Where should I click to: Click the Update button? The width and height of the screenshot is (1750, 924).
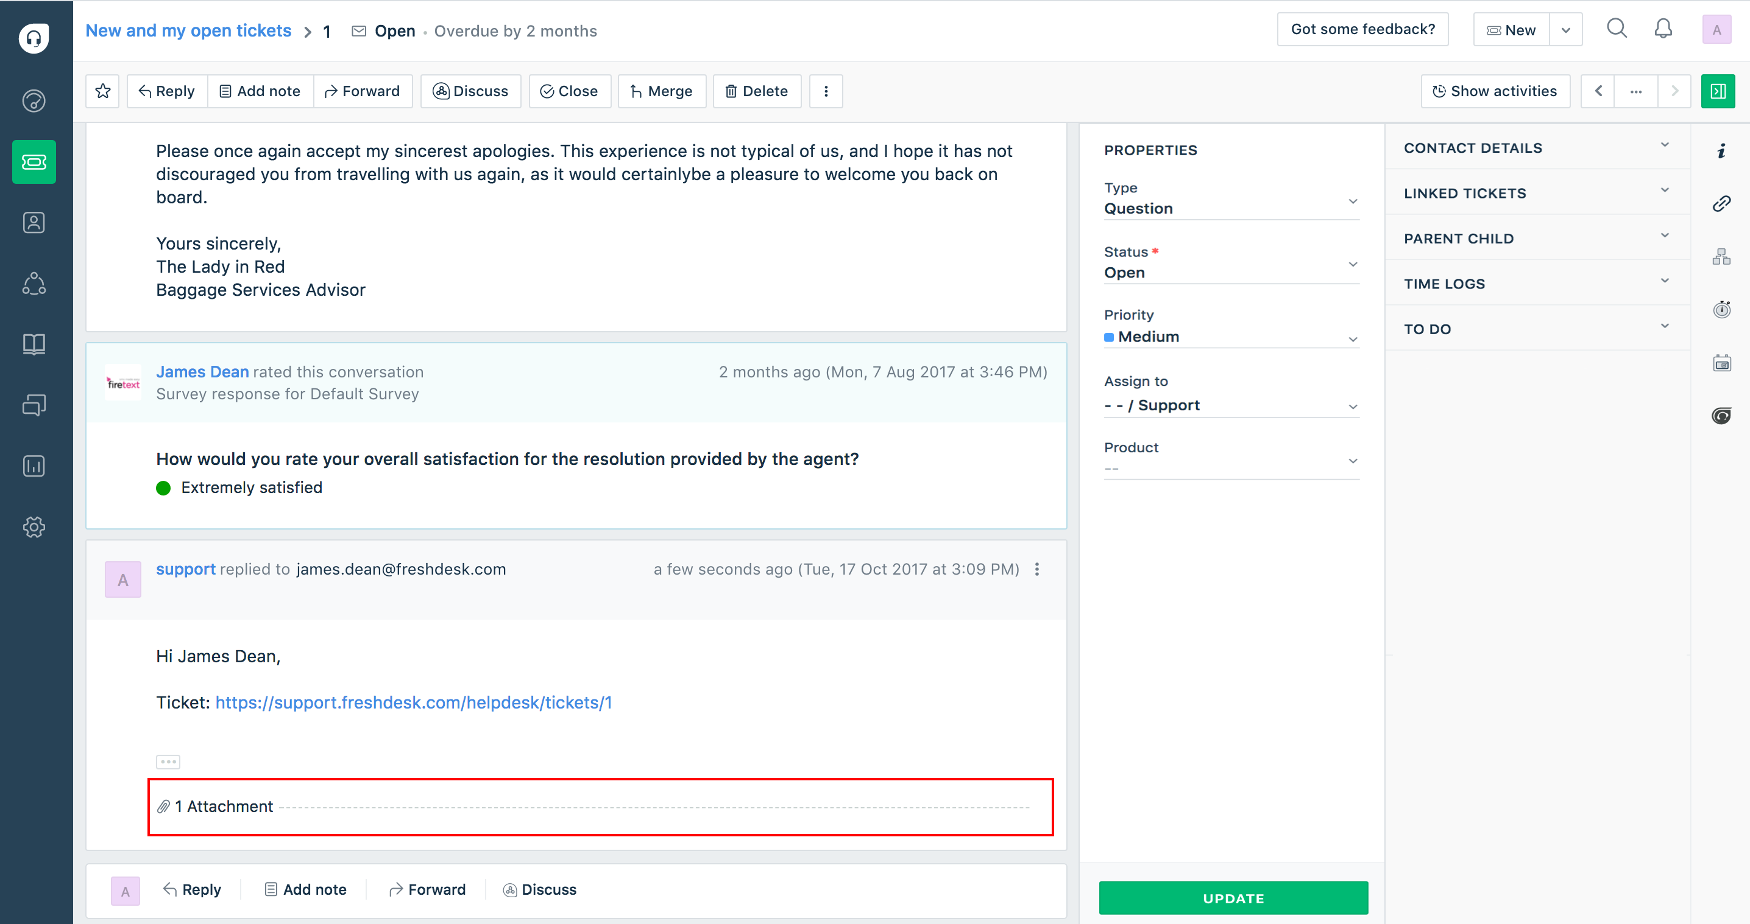[1234, 897]
